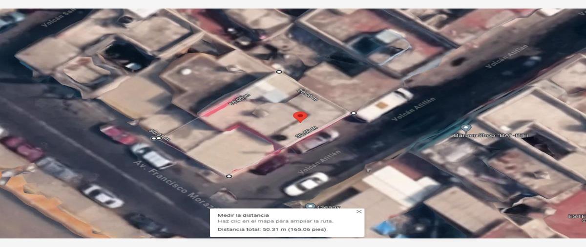
Task: Click the 50.31 m distance label
Action: tap(160, 135)
